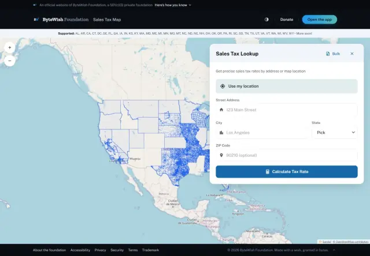This screenshot has height=256, width=370.
Task: Focus the Street Address field
Action: click(x=287, y=110)
